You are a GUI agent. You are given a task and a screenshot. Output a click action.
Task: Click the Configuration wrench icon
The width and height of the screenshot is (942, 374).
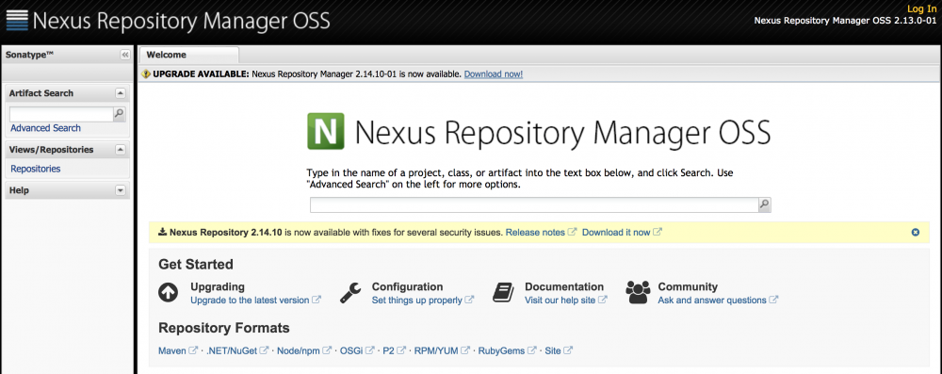(350, 293)
